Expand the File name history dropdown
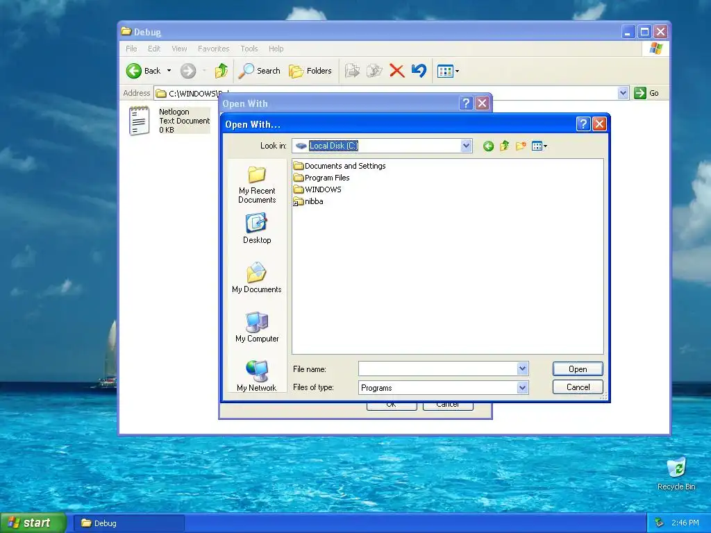711x533 pixels. pos(522,369)
